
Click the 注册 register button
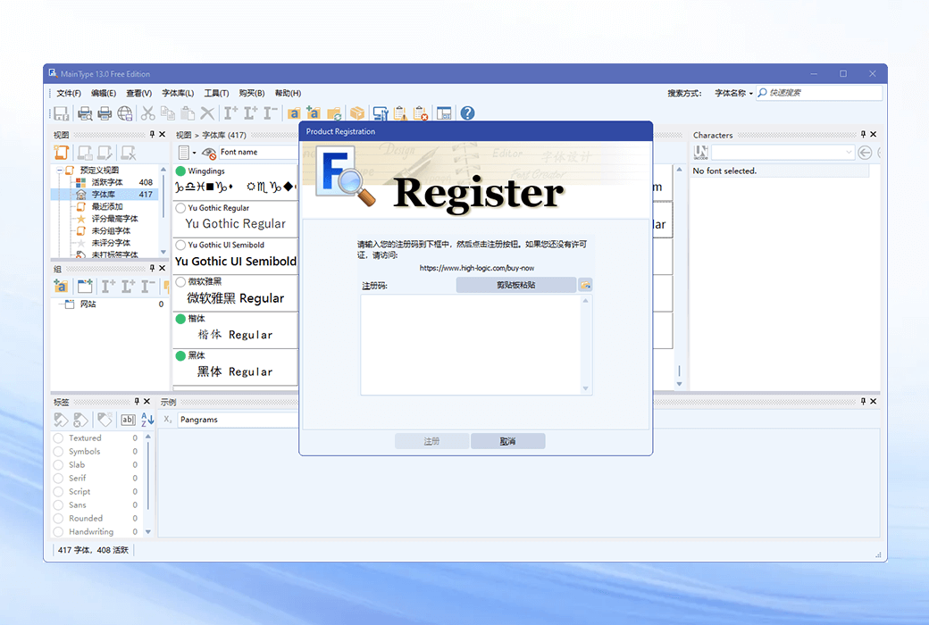coord(431,441)
